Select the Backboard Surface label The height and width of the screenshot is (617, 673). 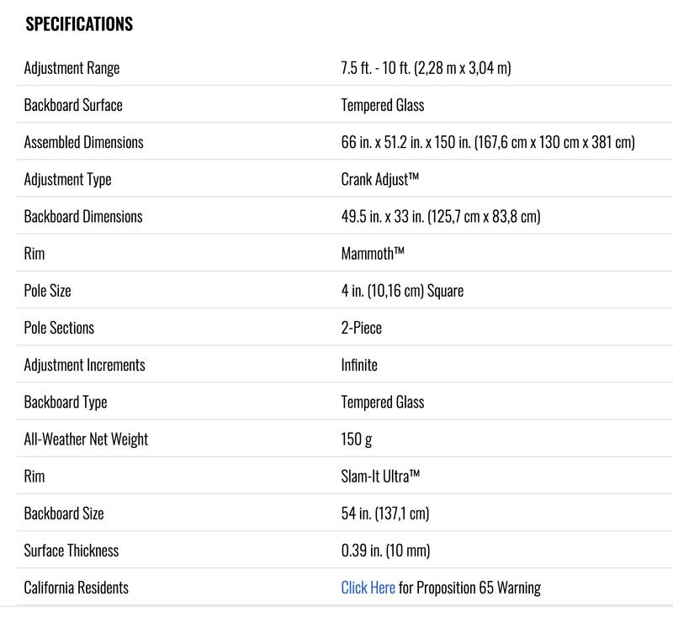tap(73, 105)
